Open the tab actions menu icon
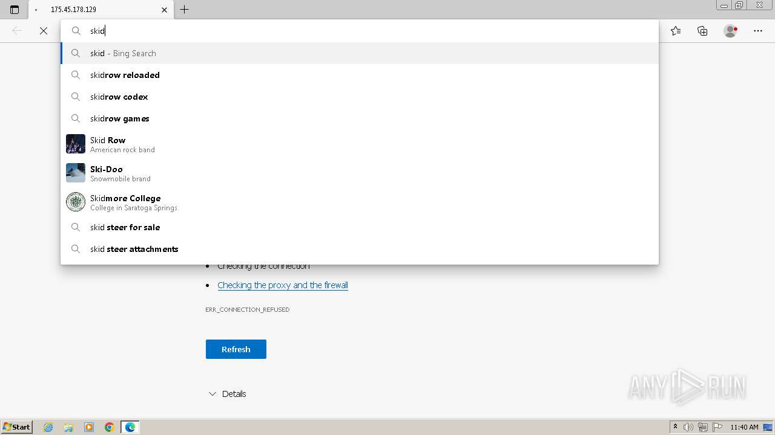Viewport: 775px width, 435px height. click(x=15, y=10)
